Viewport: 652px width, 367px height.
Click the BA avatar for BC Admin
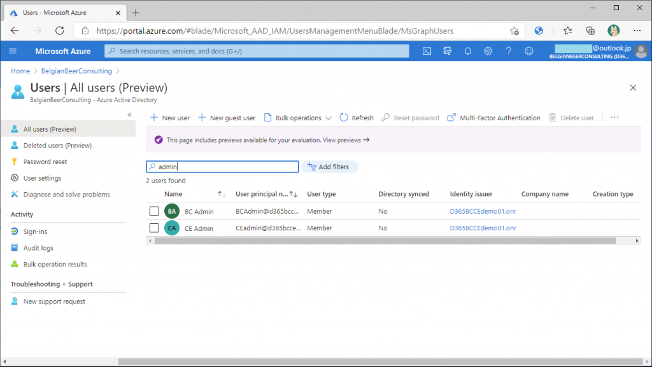172,211
